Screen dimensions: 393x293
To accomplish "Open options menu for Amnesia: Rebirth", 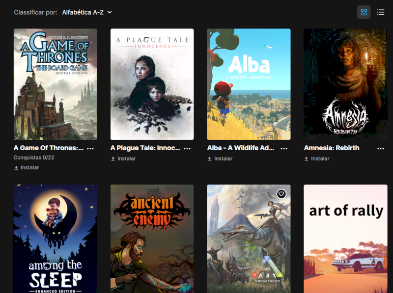I will [x=380, y=149].
